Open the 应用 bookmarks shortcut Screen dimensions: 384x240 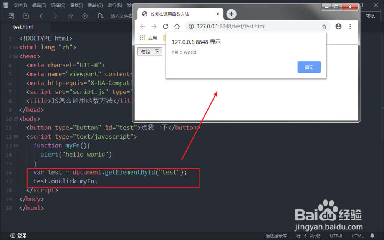(152, 38)
